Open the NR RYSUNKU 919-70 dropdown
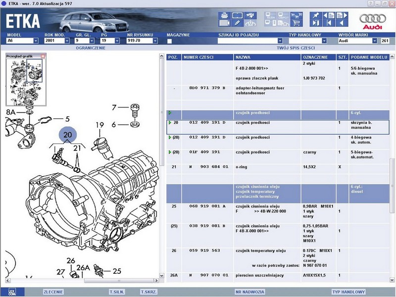The height and width of the screenshot is (297, 396). tap(155, 41)
